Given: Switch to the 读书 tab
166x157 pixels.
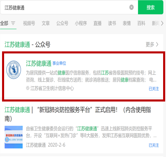Looking at the screenshot, I should click(112, 23).
